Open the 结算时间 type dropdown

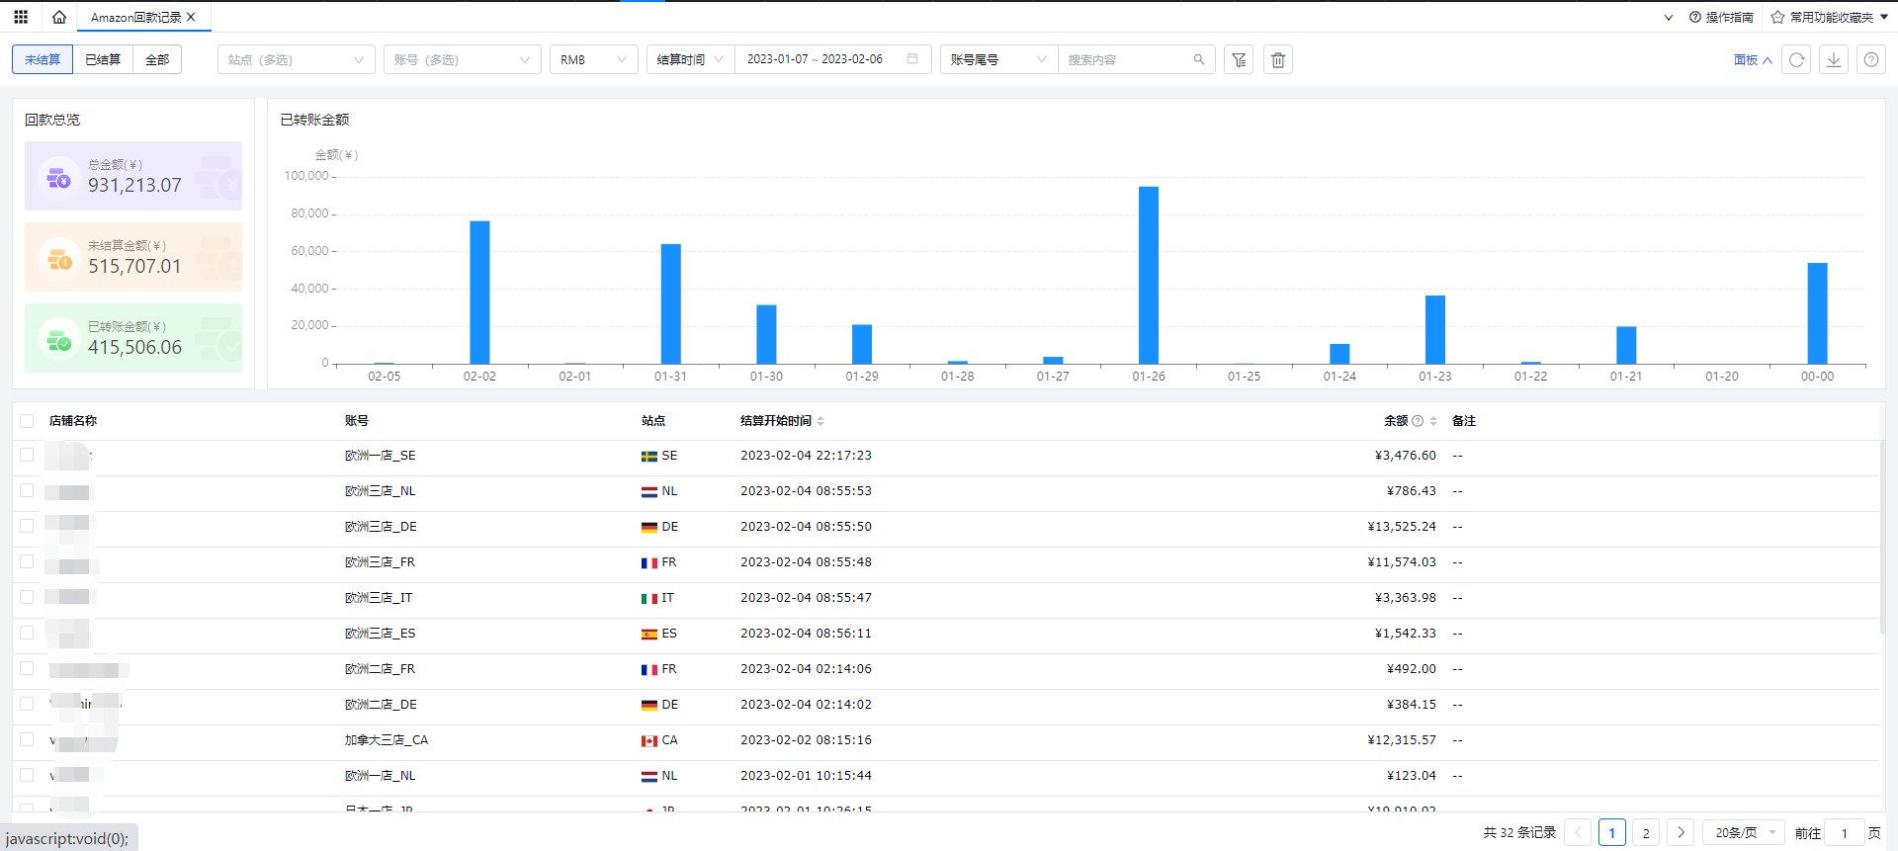(x=691, y=59)
